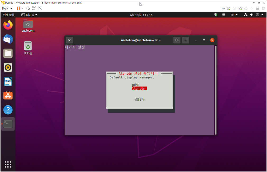
Task: Click the green shield update indicator
Action: [216, 15]
